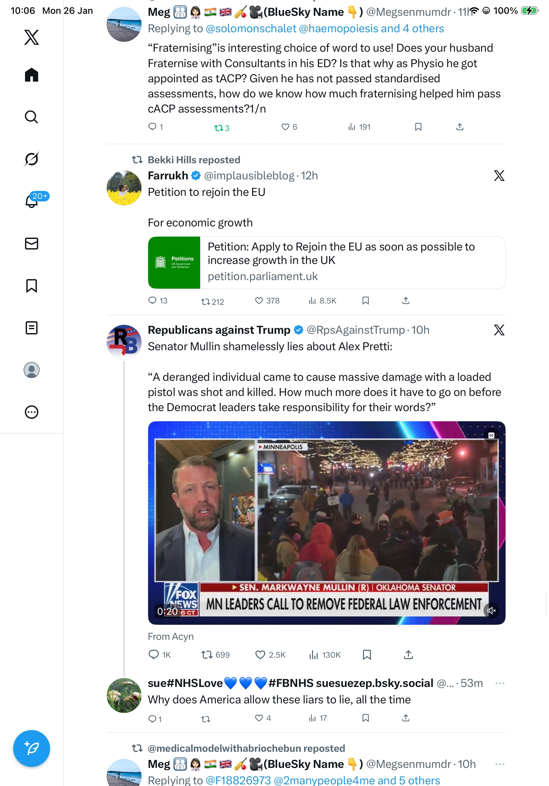This screenshot has height=786, width=549.
Task: Undo repost on Meg's Fraternising reply
Action: (x=221, y=128)
